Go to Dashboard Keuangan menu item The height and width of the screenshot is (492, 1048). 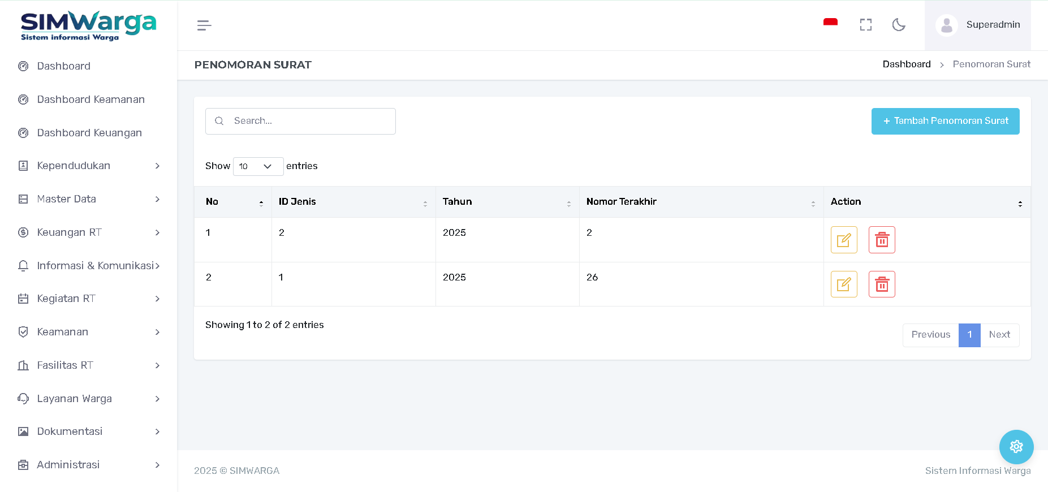pyautogui.click(x=89, y=133)
